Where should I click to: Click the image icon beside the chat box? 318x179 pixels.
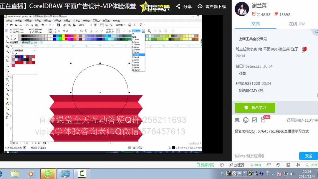click(x=254, y=120)
